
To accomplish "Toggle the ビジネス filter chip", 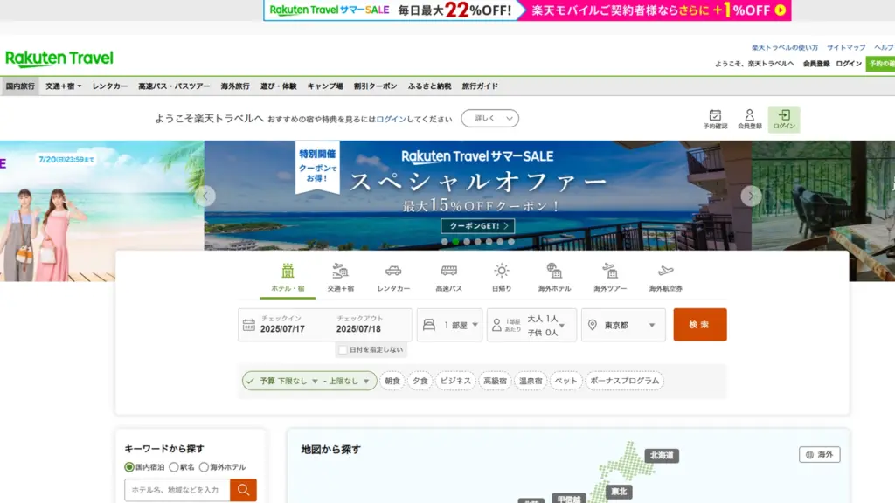I will point(455,381).
